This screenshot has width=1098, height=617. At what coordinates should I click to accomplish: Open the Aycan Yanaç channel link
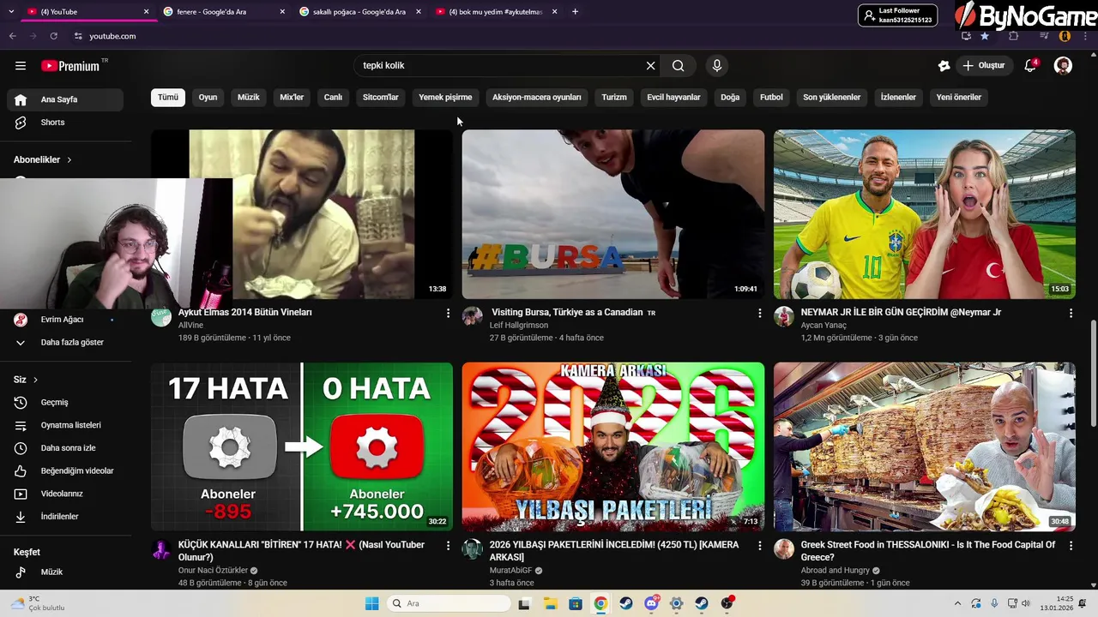pyautogui.click(x=823, y=326)
